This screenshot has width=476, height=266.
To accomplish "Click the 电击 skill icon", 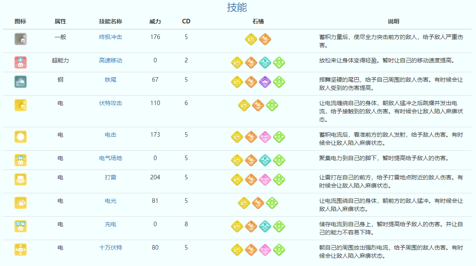I will [20, 137].
